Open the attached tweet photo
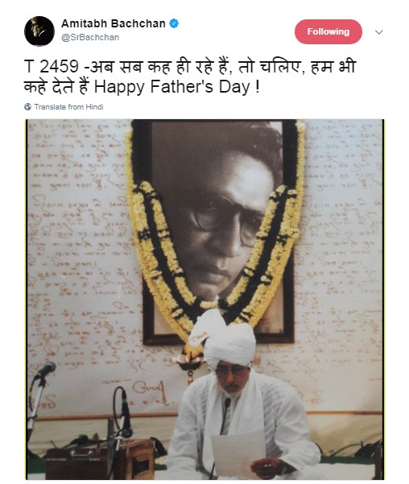This screenshot has width=409, height=484. 204,299
